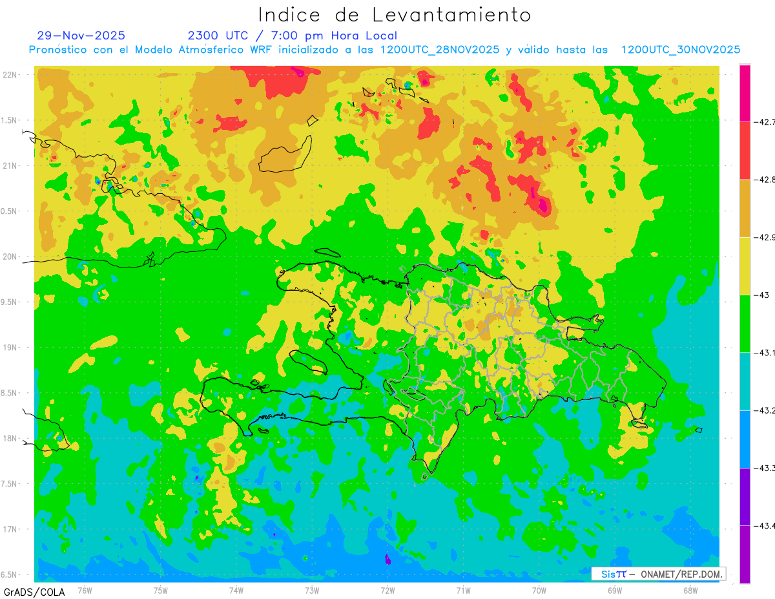The image size is (775, 599).
Task: Click the '-43.1' legend value
Action: click(765, 352)
